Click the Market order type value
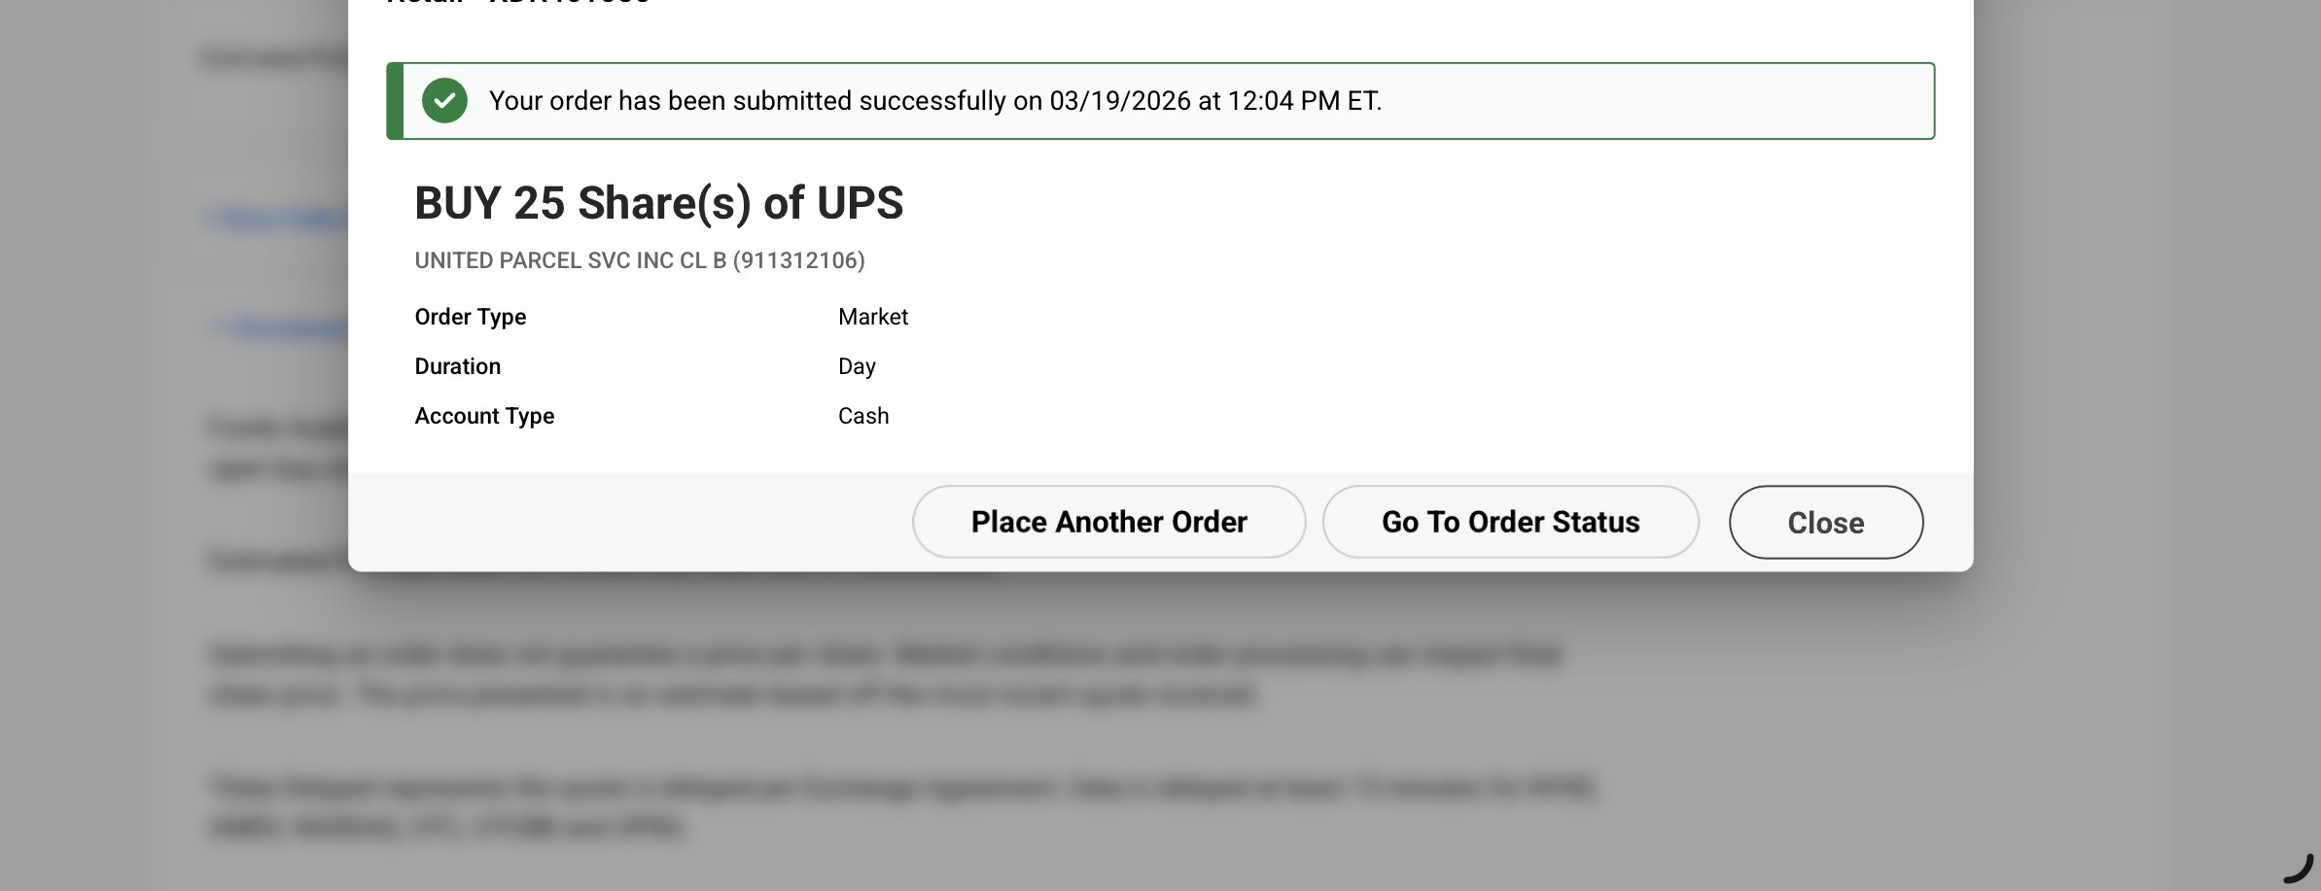This screenshot has height=891, width=2321. click(872, 317)
